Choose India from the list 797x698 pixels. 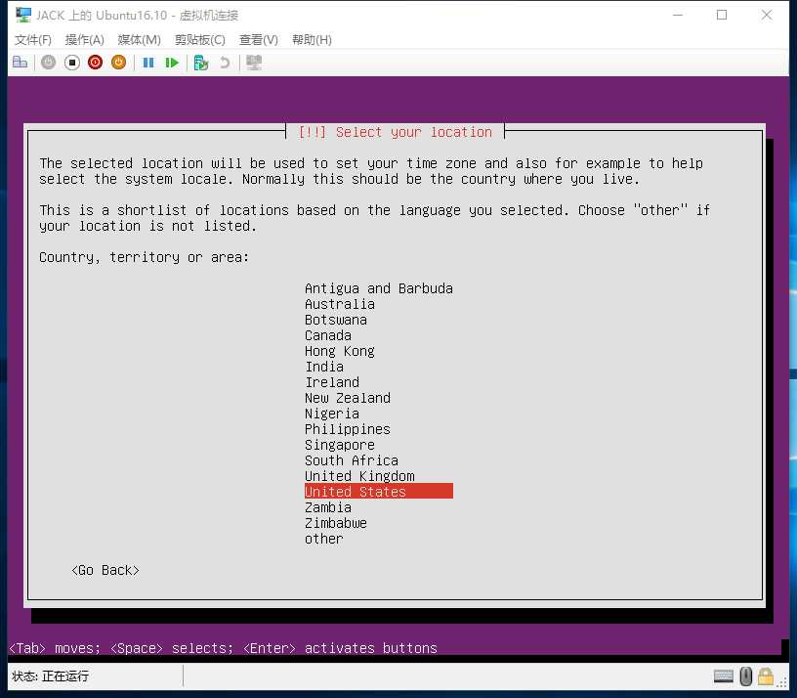coord(379,367)
